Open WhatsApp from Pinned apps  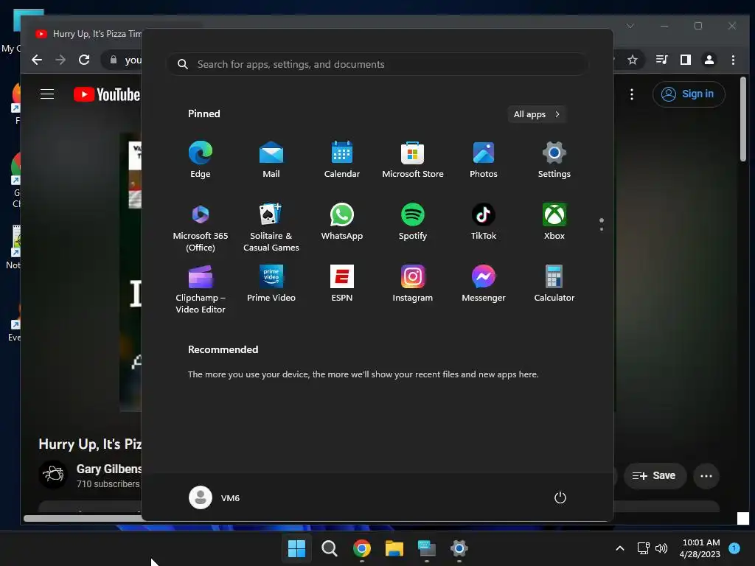[x=342, y=222]
